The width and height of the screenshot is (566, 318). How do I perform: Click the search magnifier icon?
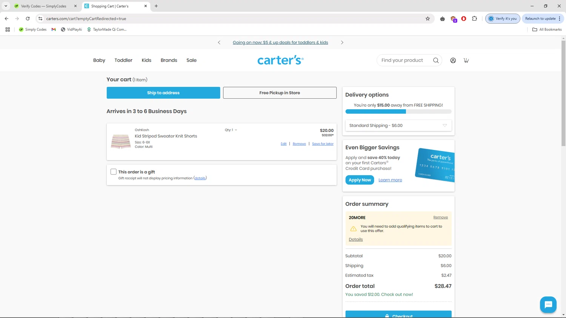pyautogui.click(x=436, y=60)
